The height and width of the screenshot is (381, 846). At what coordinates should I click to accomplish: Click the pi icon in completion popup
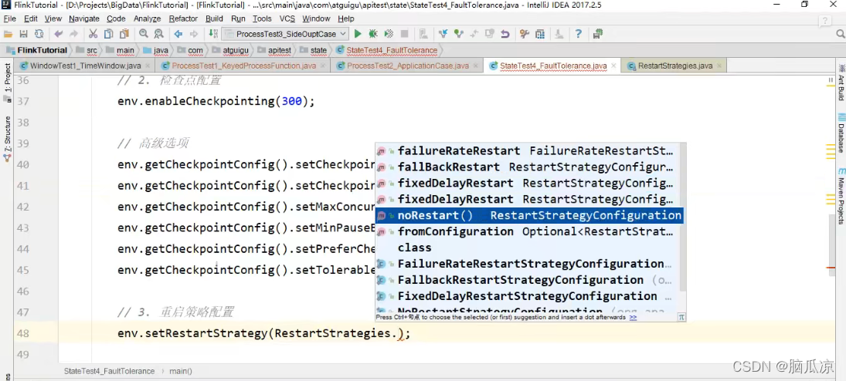pos(682,318)
